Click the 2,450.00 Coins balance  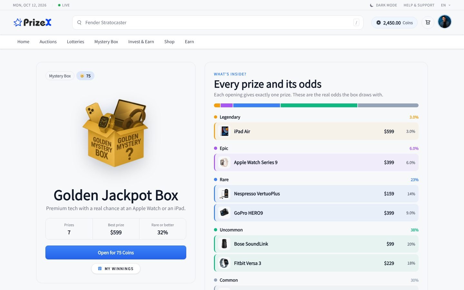pyautogui.click(x=394, y=23)
